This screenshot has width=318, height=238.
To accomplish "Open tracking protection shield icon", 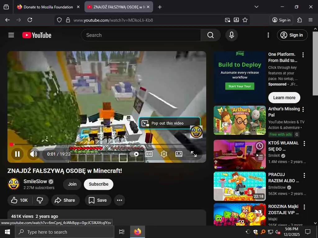I will tap(59, 20).
